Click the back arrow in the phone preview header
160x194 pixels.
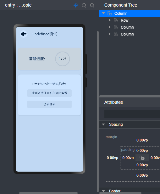point(24,34)
